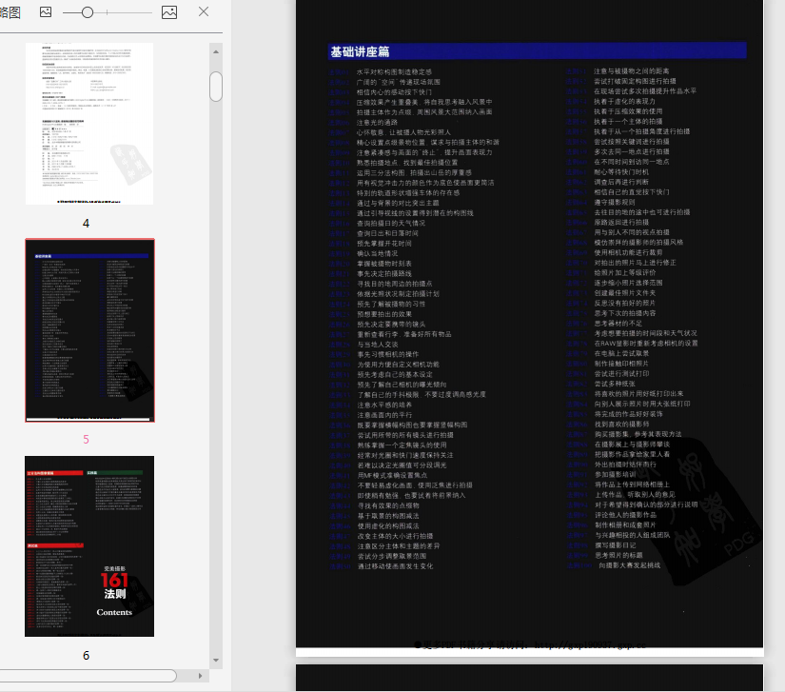Click the line 相信内心的感动按下快门

tap(394, 92)
